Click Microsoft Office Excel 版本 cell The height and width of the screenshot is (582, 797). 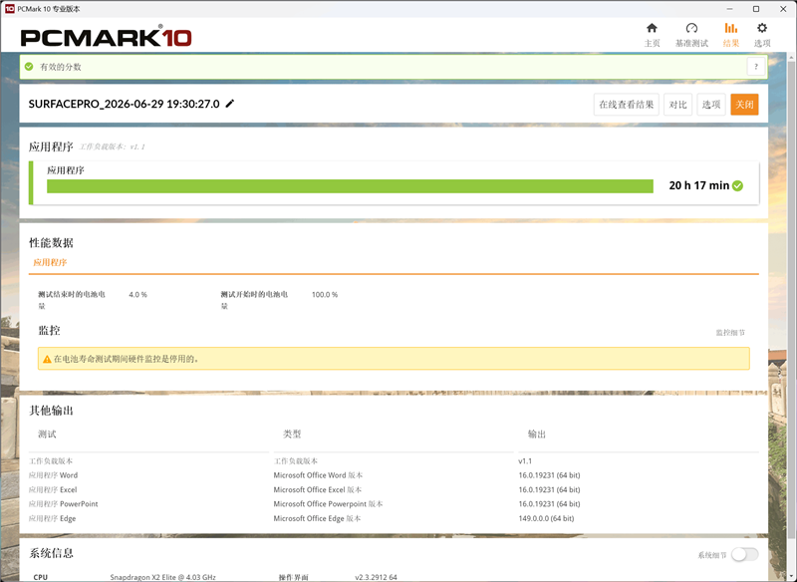[318, 489]
